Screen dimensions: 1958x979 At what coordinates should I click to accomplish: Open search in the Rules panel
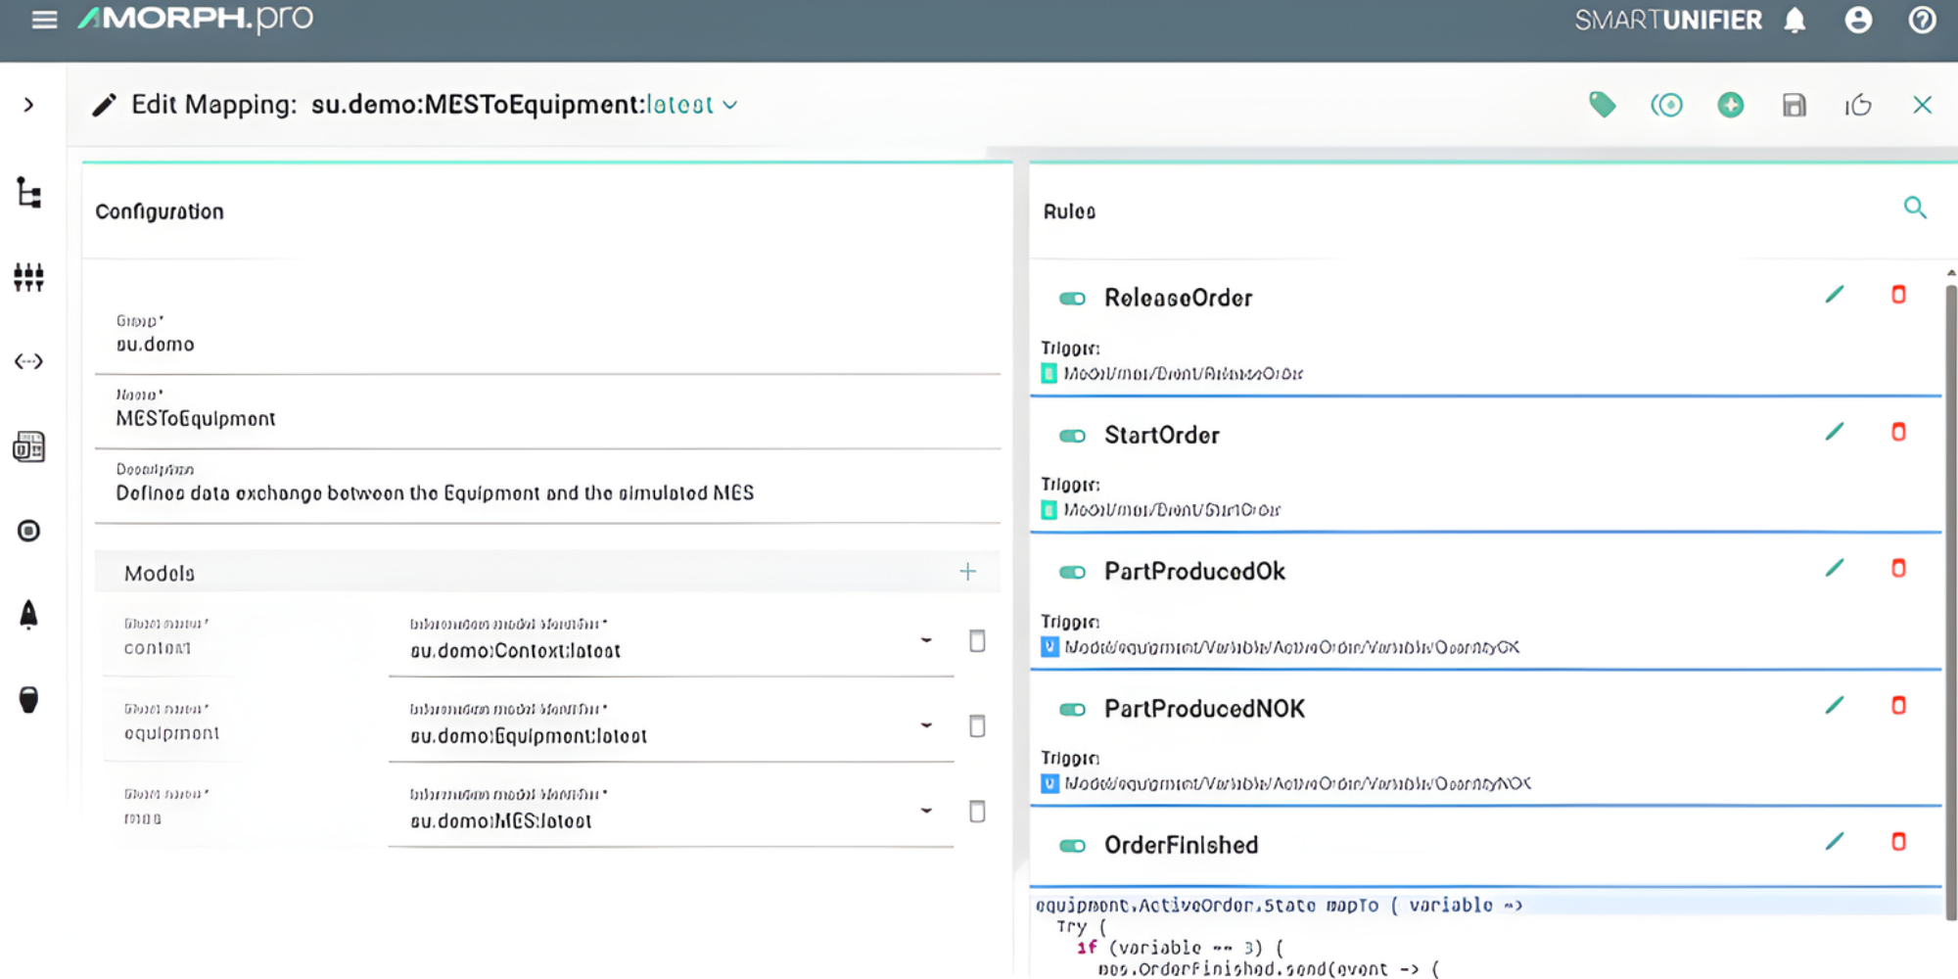pos(1916,208)
